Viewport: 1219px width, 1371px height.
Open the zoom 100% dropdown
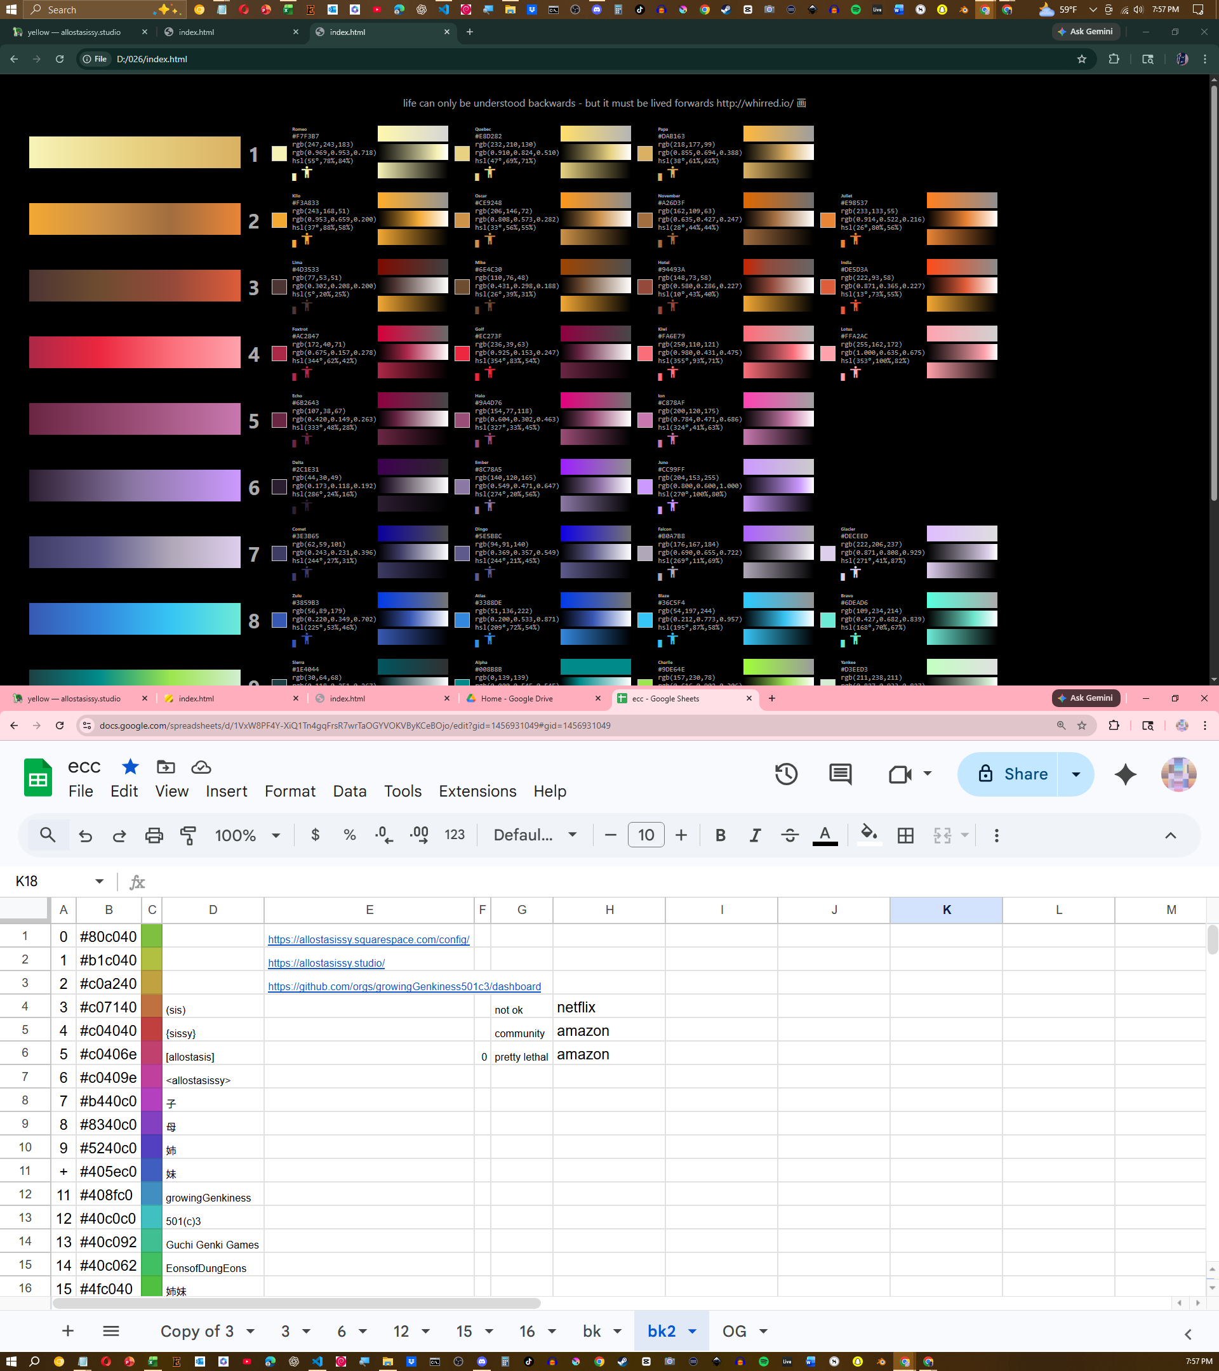(x=246, y=835)
